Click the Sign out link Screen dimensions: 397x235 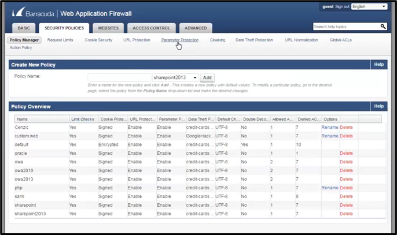342,6
